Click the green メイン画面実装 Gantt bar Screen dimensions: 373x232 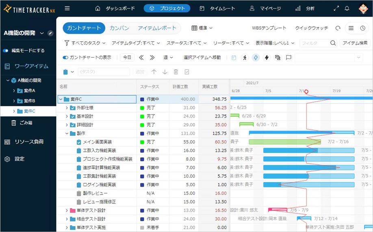point(284,142)
